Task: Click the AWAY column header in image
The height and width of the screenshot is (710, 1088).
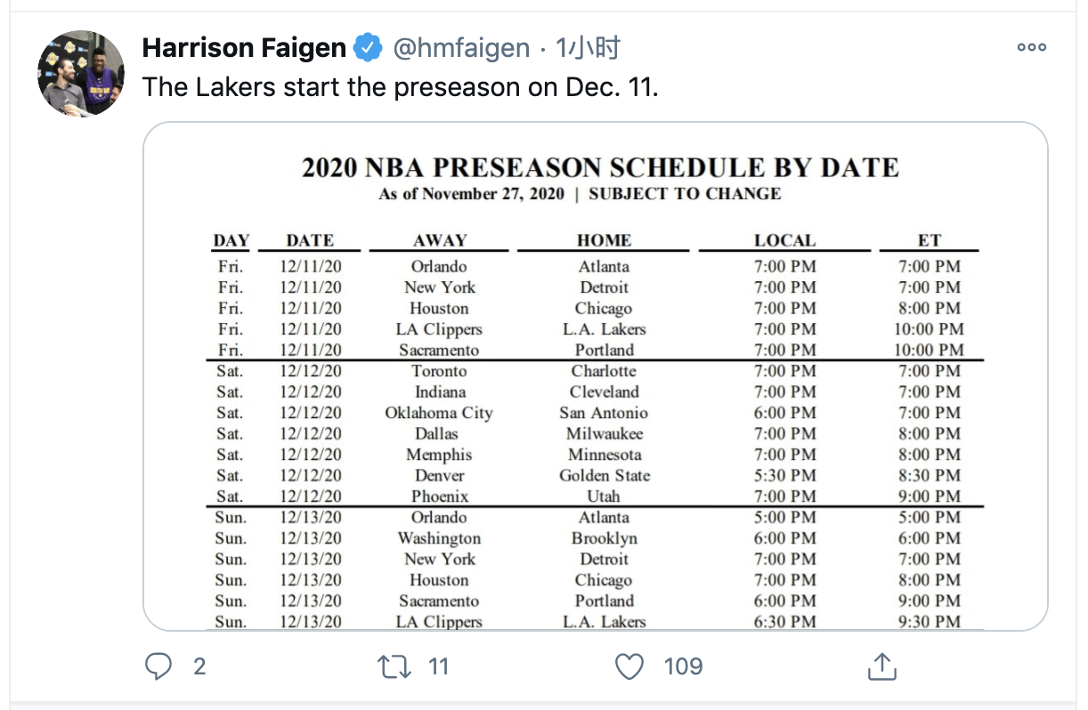Action: click(x=440, y=240)
